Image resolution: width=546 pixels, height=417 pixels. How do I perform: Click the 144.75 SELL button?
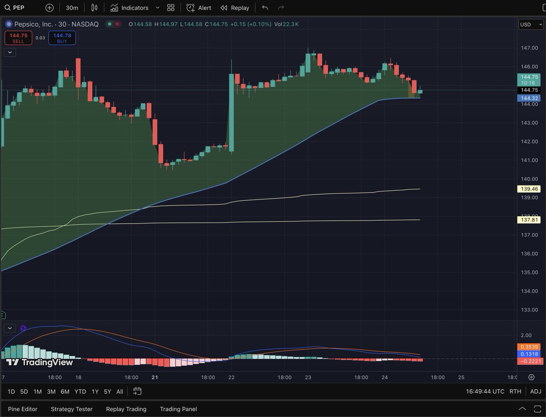click(x=18, y=38)
